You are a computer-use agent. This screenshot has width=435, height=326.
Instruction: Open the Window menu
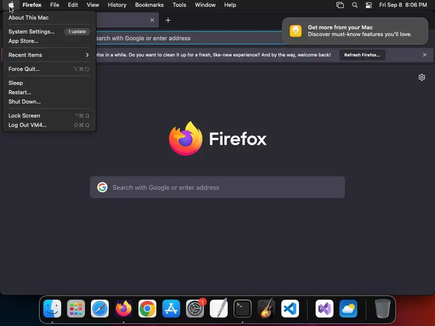click(x=205, y=5)
